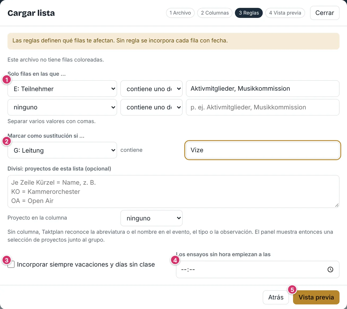Open the clock picker in time field
This screenshot has width=347, height=309.
pyautogui.click(x=330, y=269)
